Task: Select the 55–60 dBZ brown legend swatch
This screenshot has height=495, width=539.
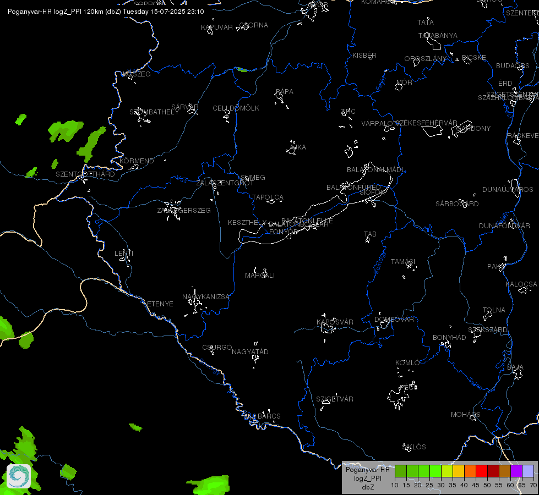Action: tap(505, 471)
